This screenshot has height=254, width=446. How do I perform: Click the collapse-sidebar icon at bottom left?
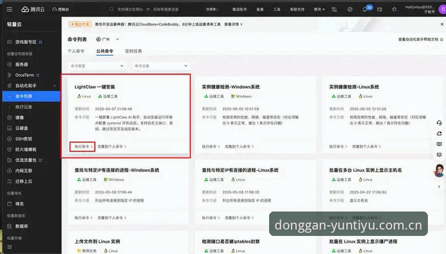click(x=10, y=247)
